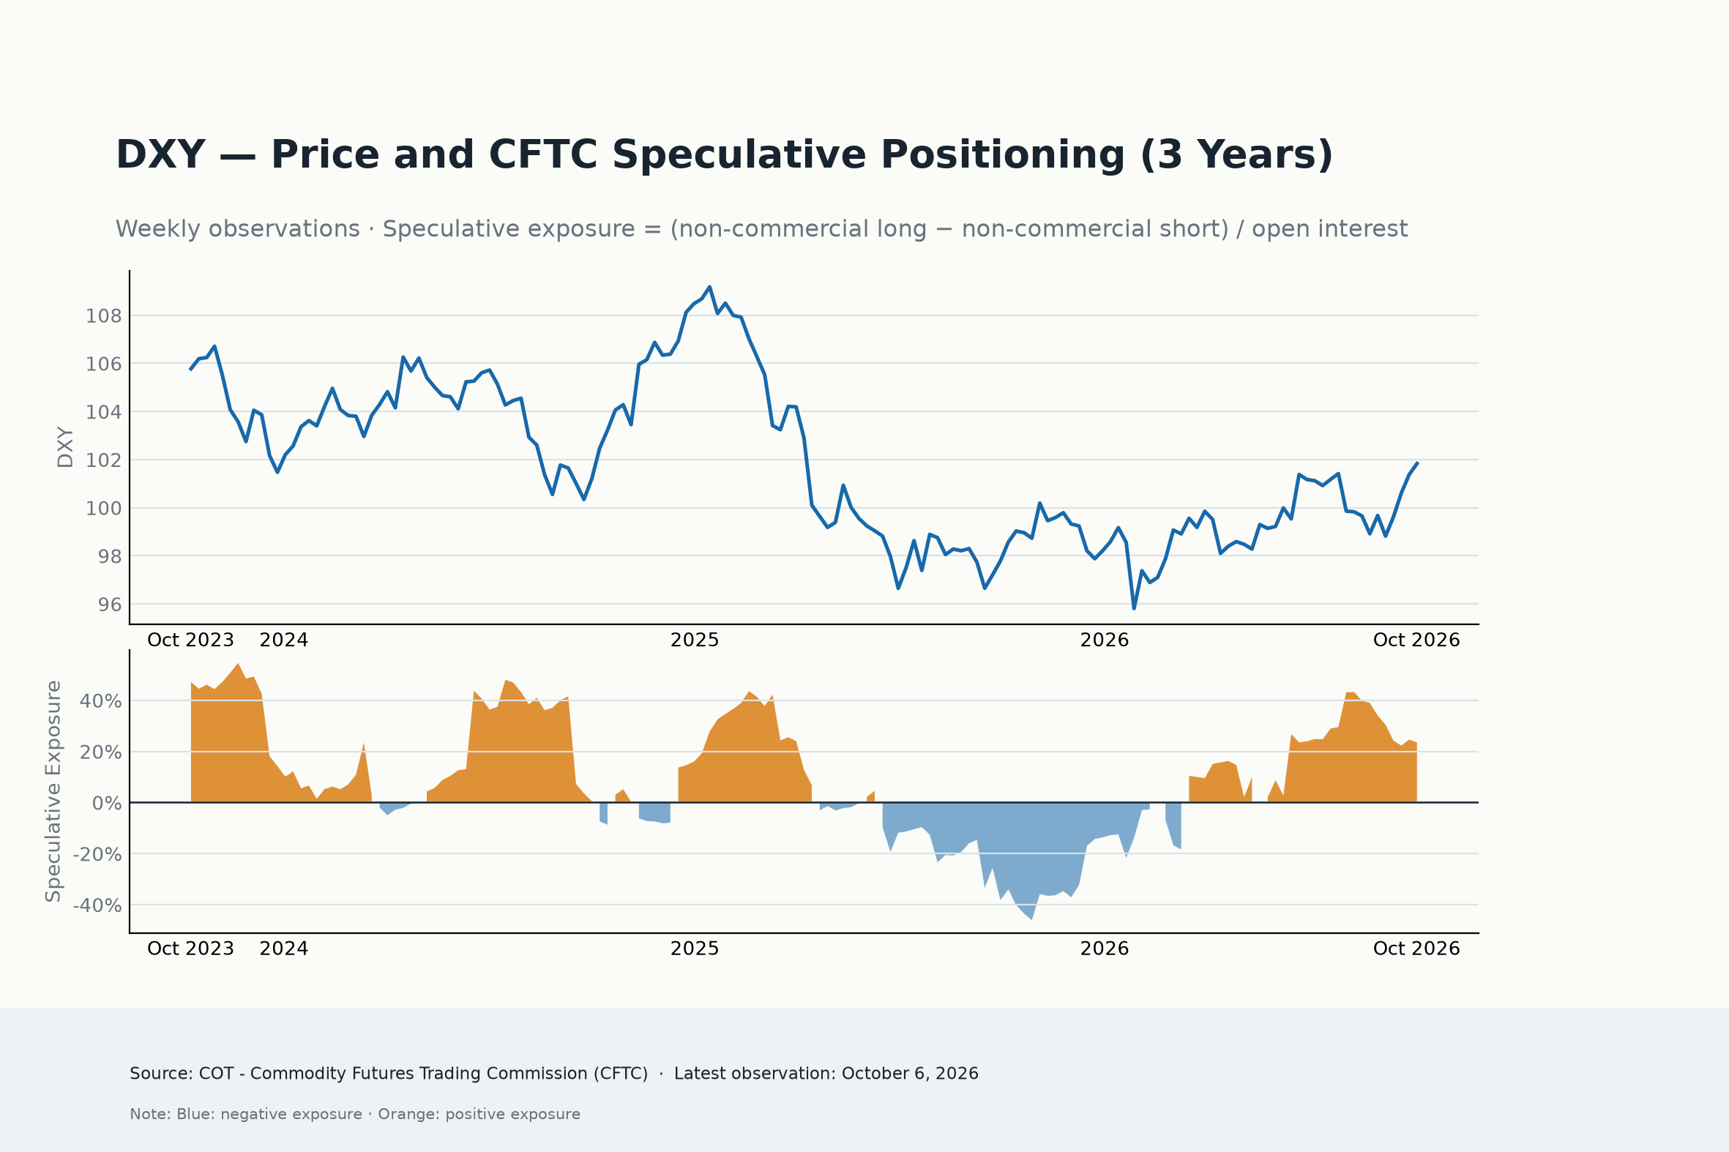Click Oct 2023 label under exposure chart
This screenshot has width=1729, height=1152.
(x=190, y=949)
